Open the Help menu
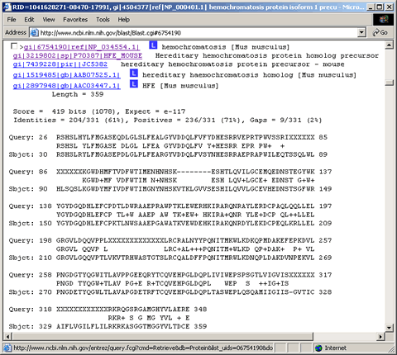The height and width of the screenshot is (355, 397). click(x=124, y=20)
